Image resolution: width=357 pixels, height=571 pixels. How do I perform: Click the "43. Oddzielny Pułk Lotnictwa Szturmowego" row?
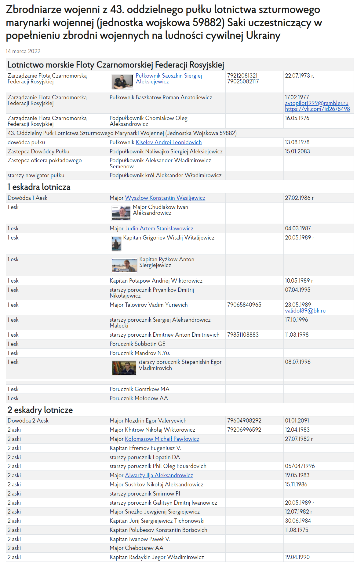[122, 133]
